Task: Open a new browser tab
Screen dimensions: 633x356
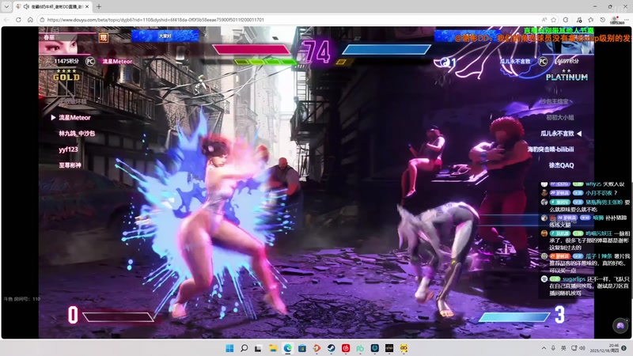Action: tap(99, 6)
